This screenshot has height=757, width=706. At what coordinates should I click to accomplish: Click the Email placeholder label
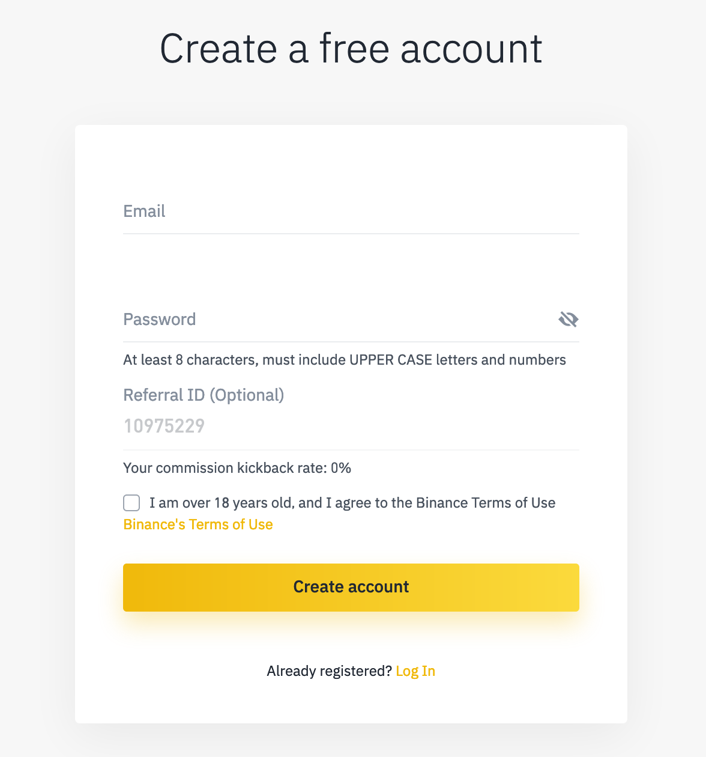(x=144, y=211)
